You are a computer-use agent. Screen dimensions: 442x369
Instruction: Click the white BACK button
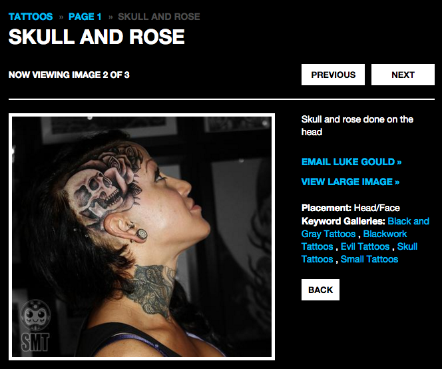pos(320,290)
